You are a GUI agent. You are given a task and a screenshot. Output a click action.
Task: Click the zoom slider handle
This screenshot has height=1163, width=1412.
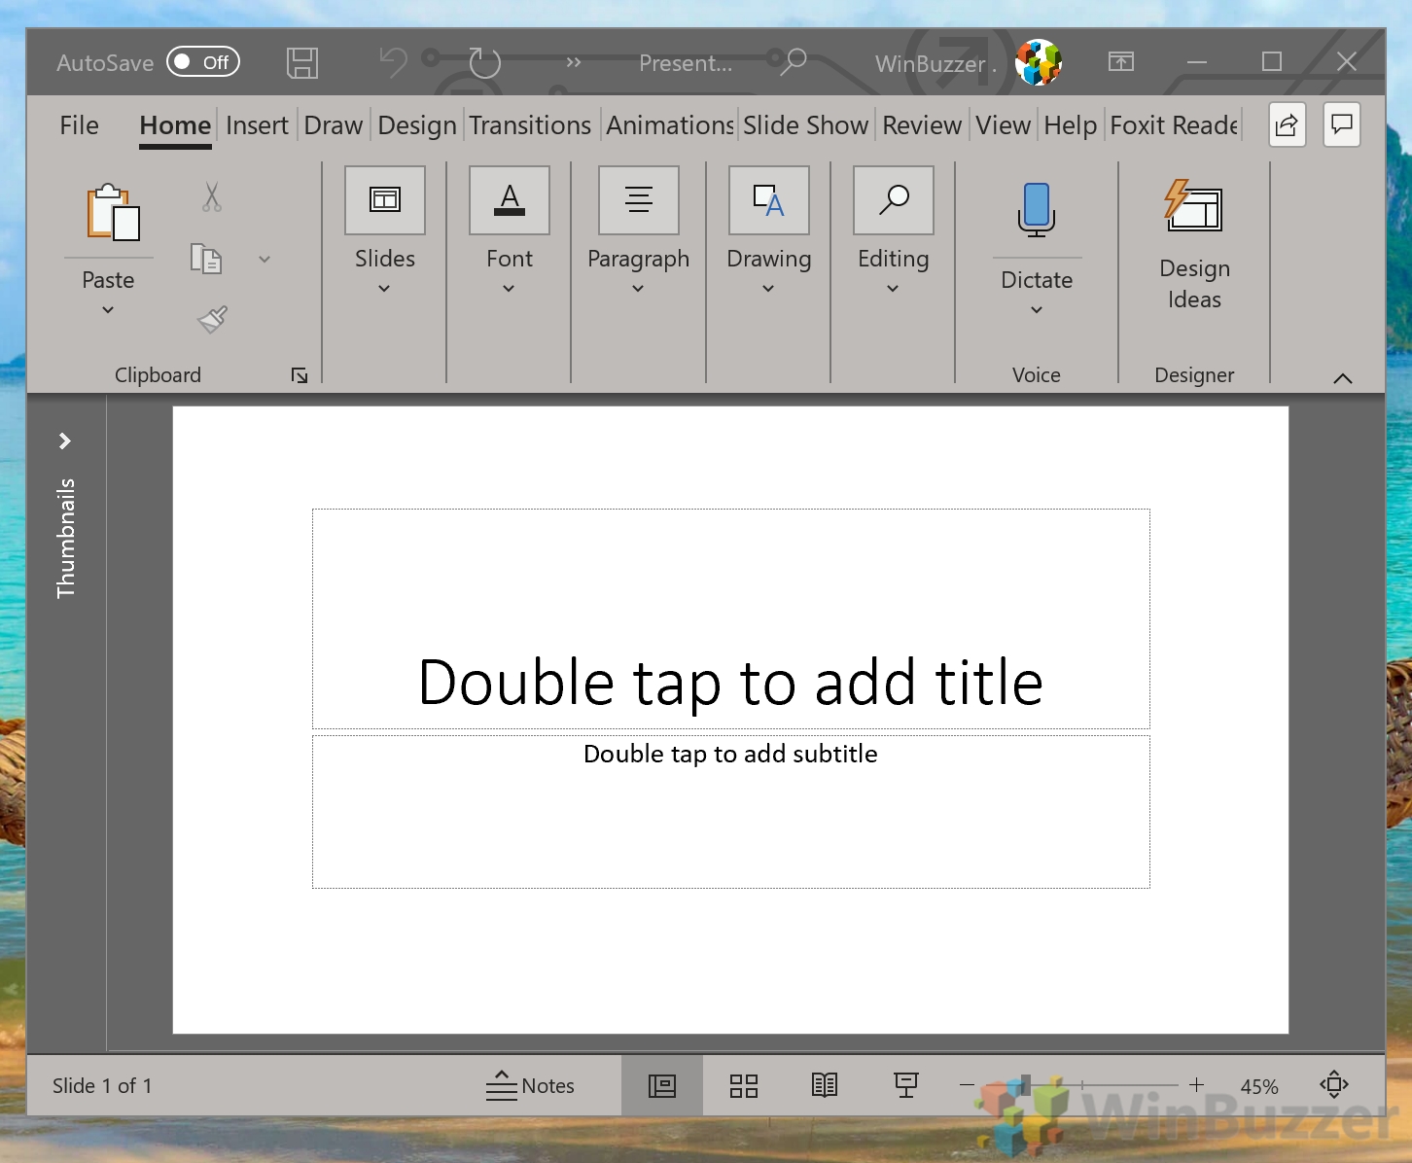coord(1025,1084)
